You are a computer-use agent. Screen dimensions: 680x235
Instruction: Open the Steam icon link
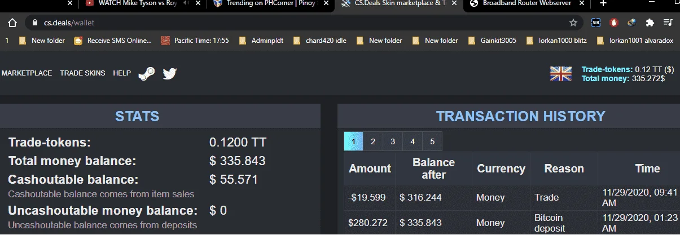click(147, 74)
